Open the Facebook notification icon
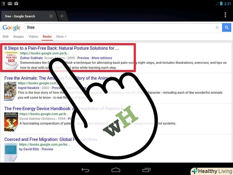Screen dimensions: 233x175 pyautogui.click(x=3, y=3)
